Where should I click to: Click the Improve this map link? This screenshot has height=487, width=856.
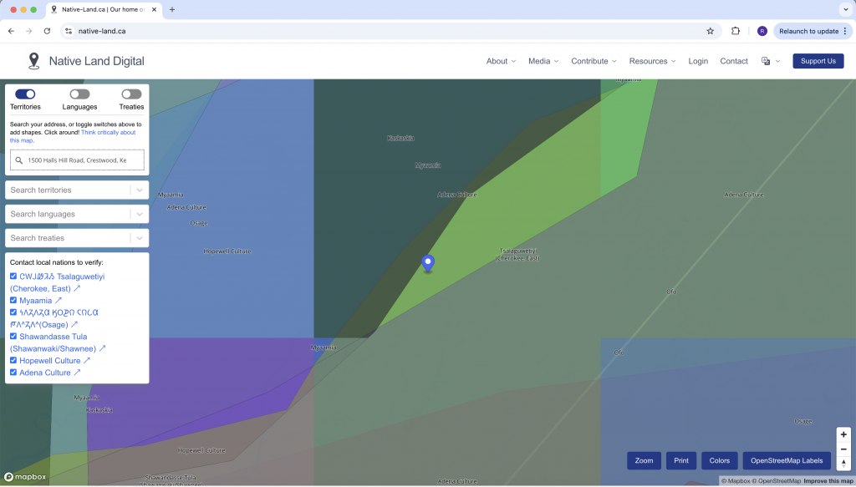click(x=829, y=481)
